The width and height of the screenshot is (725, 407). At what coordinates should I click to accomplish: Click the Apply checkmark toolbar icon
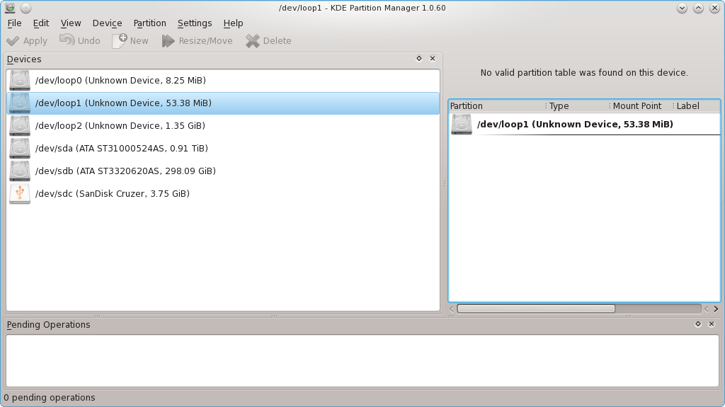point(13,41)
